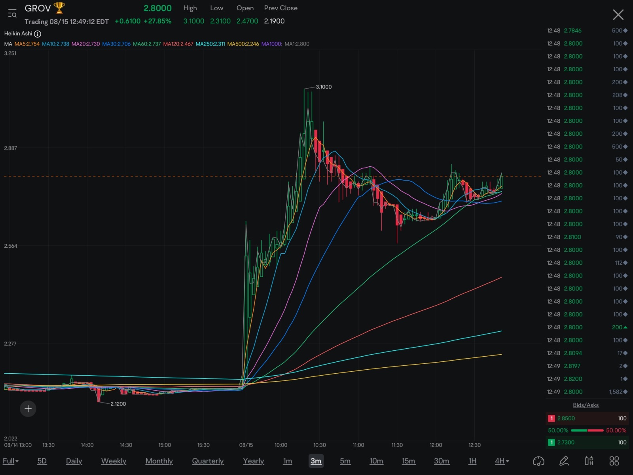Open Heikin Ashi info icon
This screenshot has width=633, height=475.
(x=38, y=34)
